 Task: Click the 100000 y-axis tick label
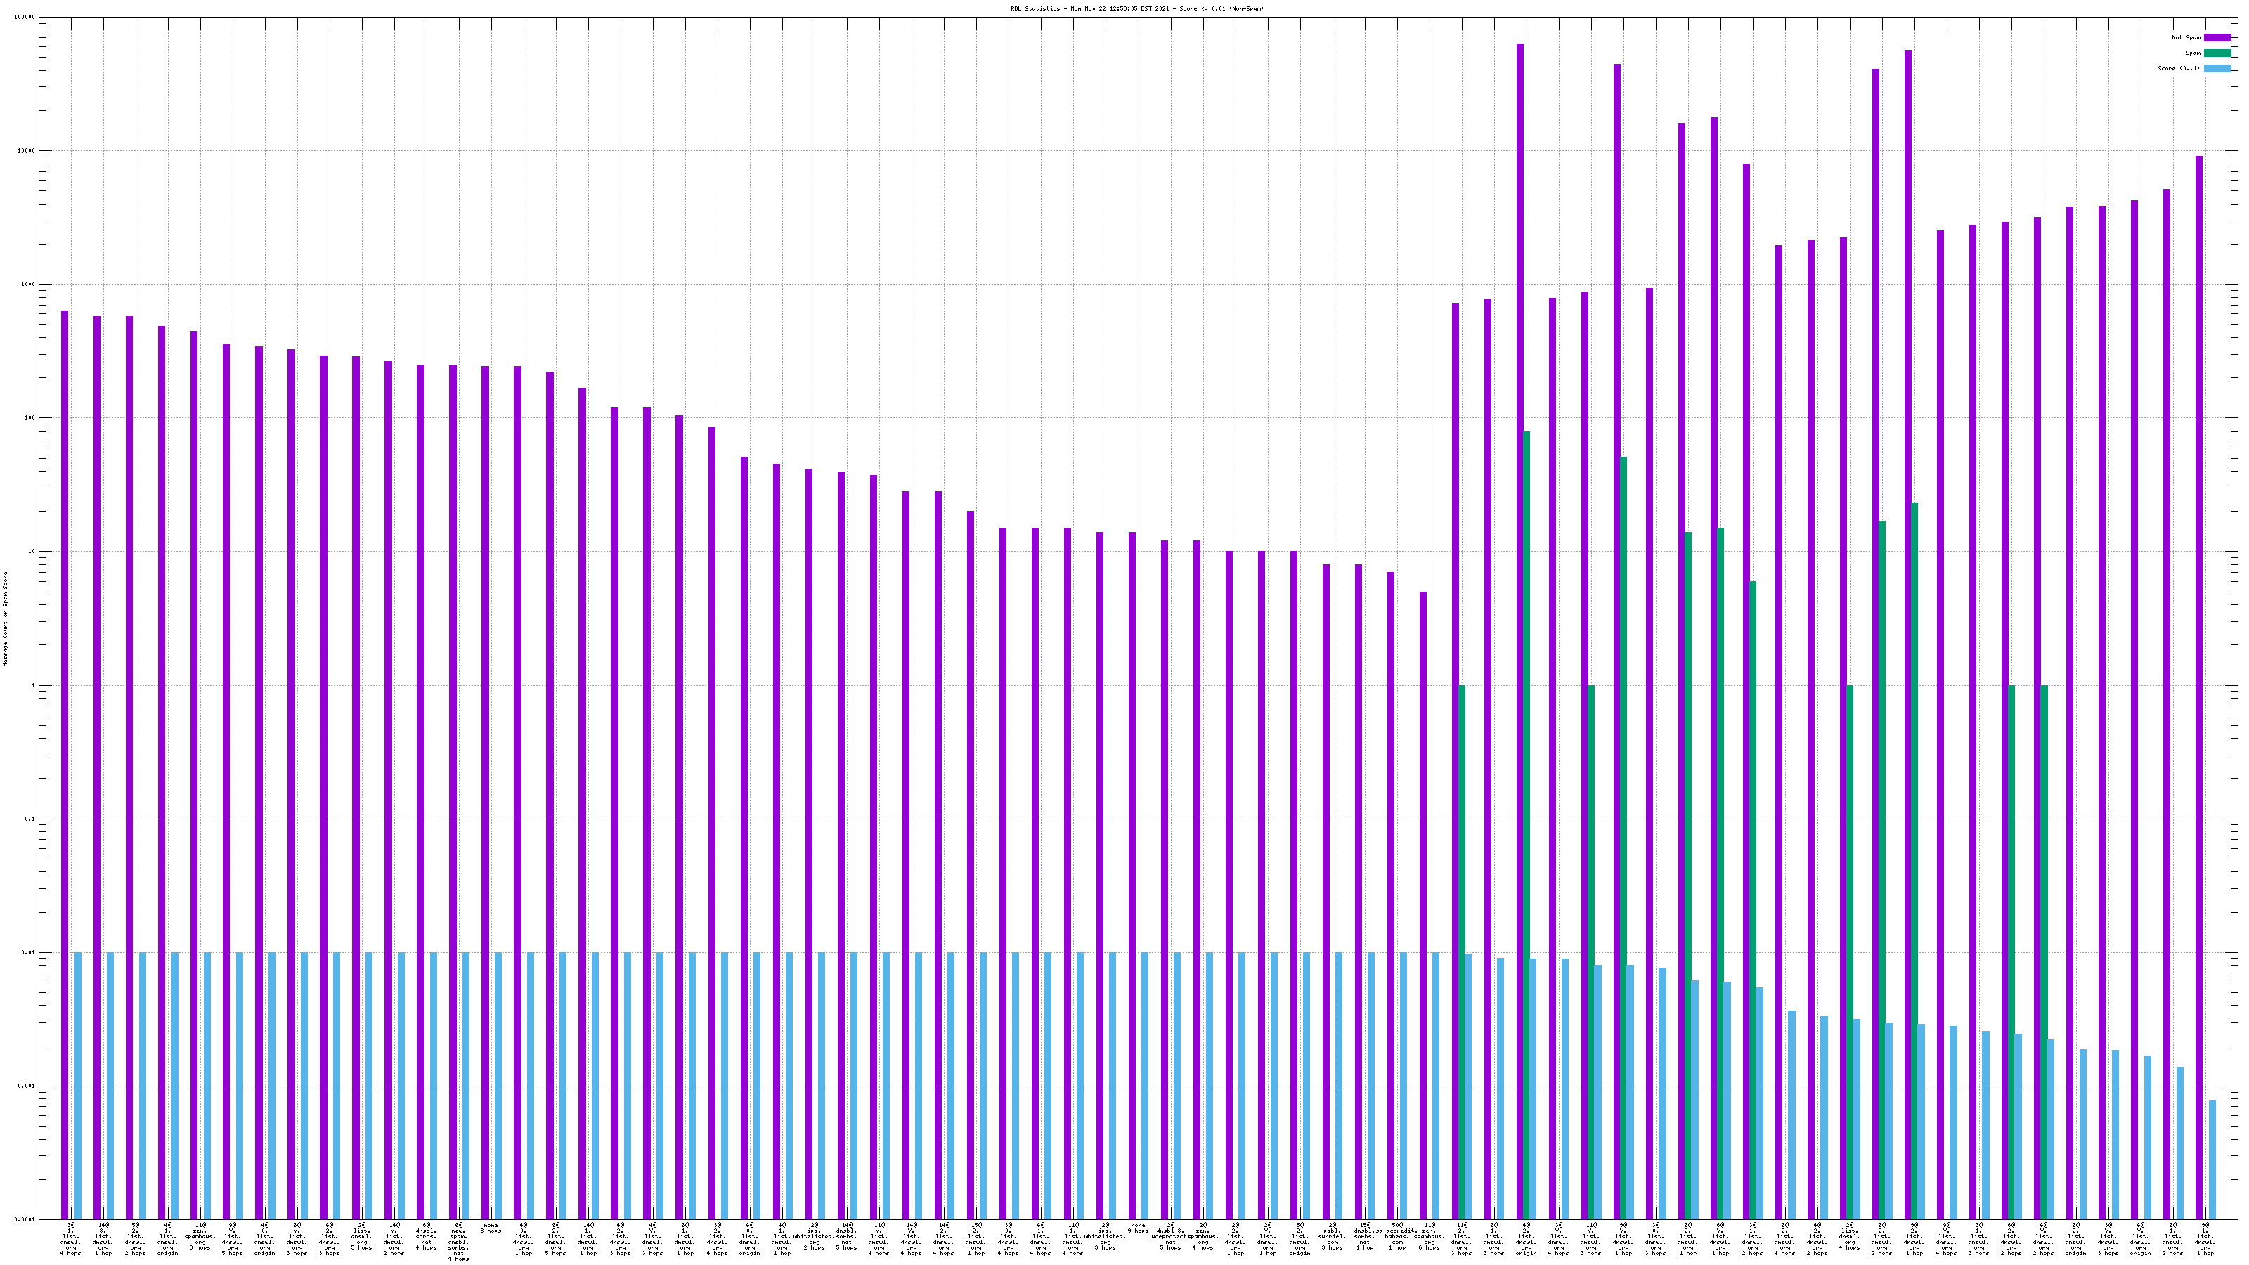click(x=26, y=18)
